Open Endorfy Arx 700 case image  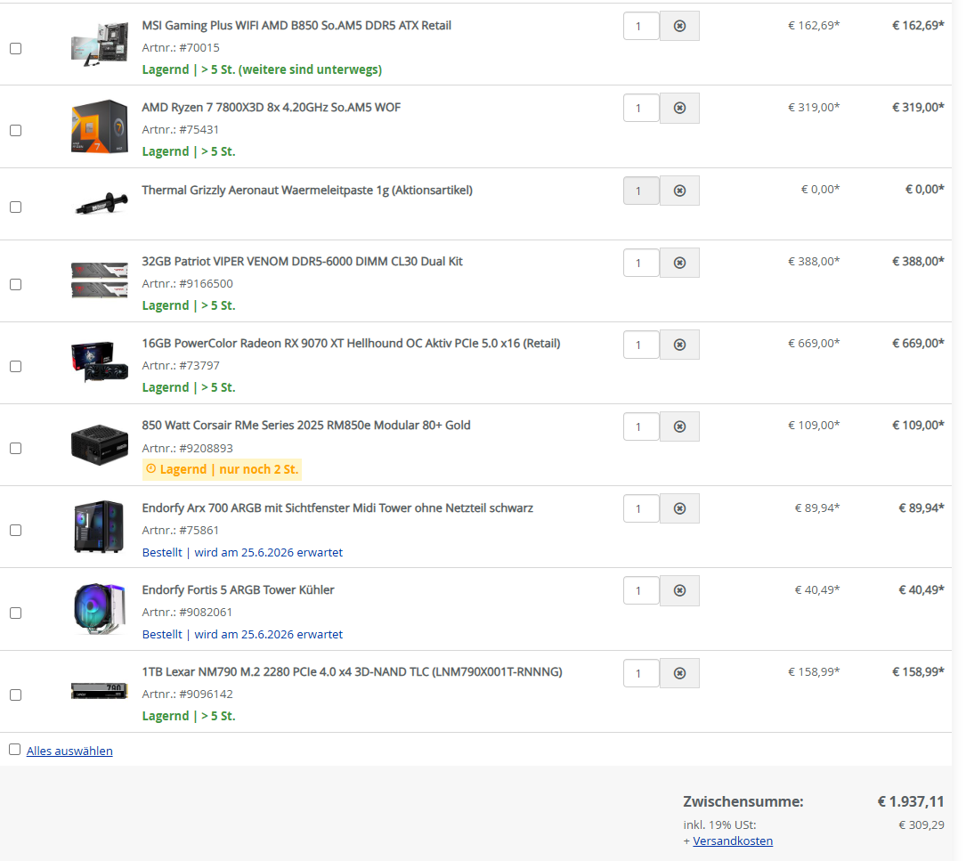coord(99,526)
